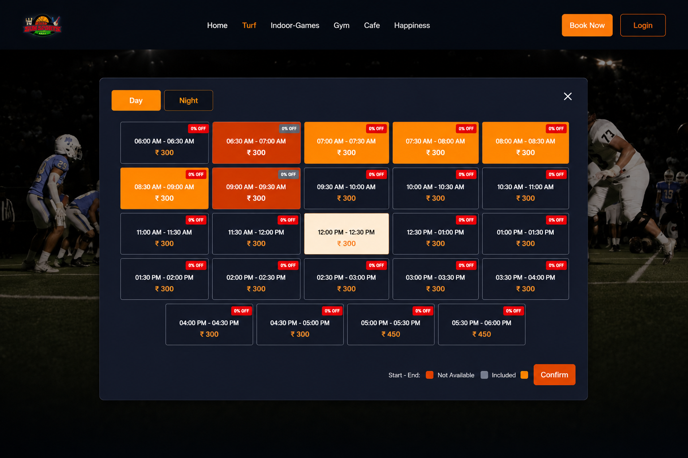Select the 05:30 PM - 06:00 PM slot
The image size is (688, 458).
click(x=482, y=325)
